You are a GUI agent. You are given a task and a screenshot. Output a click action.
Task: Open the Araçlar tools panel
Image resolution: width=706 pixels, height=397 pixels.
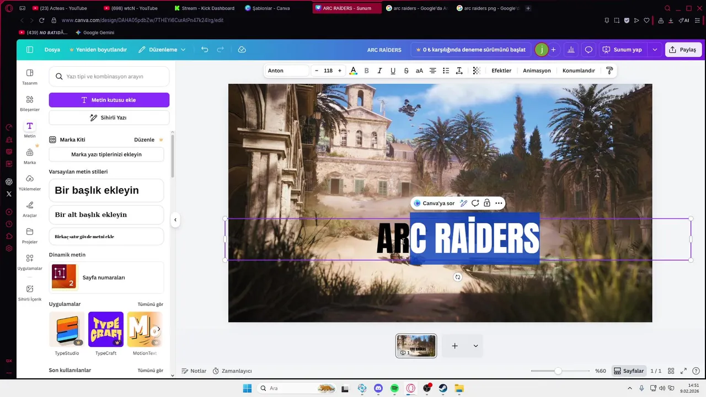(30, 209)
